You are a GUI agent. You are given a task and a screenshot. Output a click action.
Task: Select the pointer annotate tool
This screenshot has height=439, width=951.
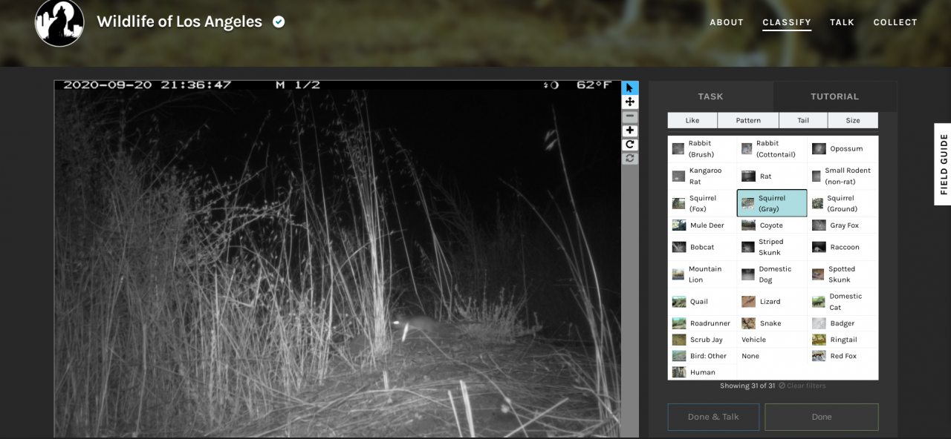point(630,88)
